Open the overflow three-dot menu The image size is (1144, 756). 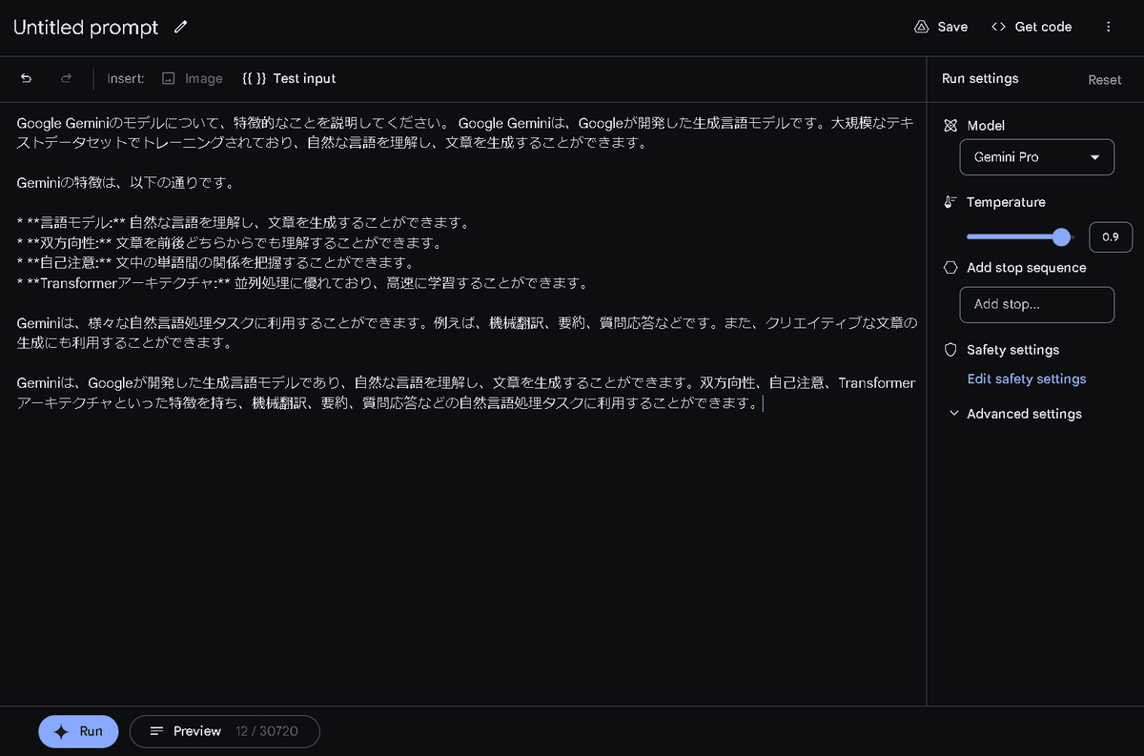[1109, 27]
